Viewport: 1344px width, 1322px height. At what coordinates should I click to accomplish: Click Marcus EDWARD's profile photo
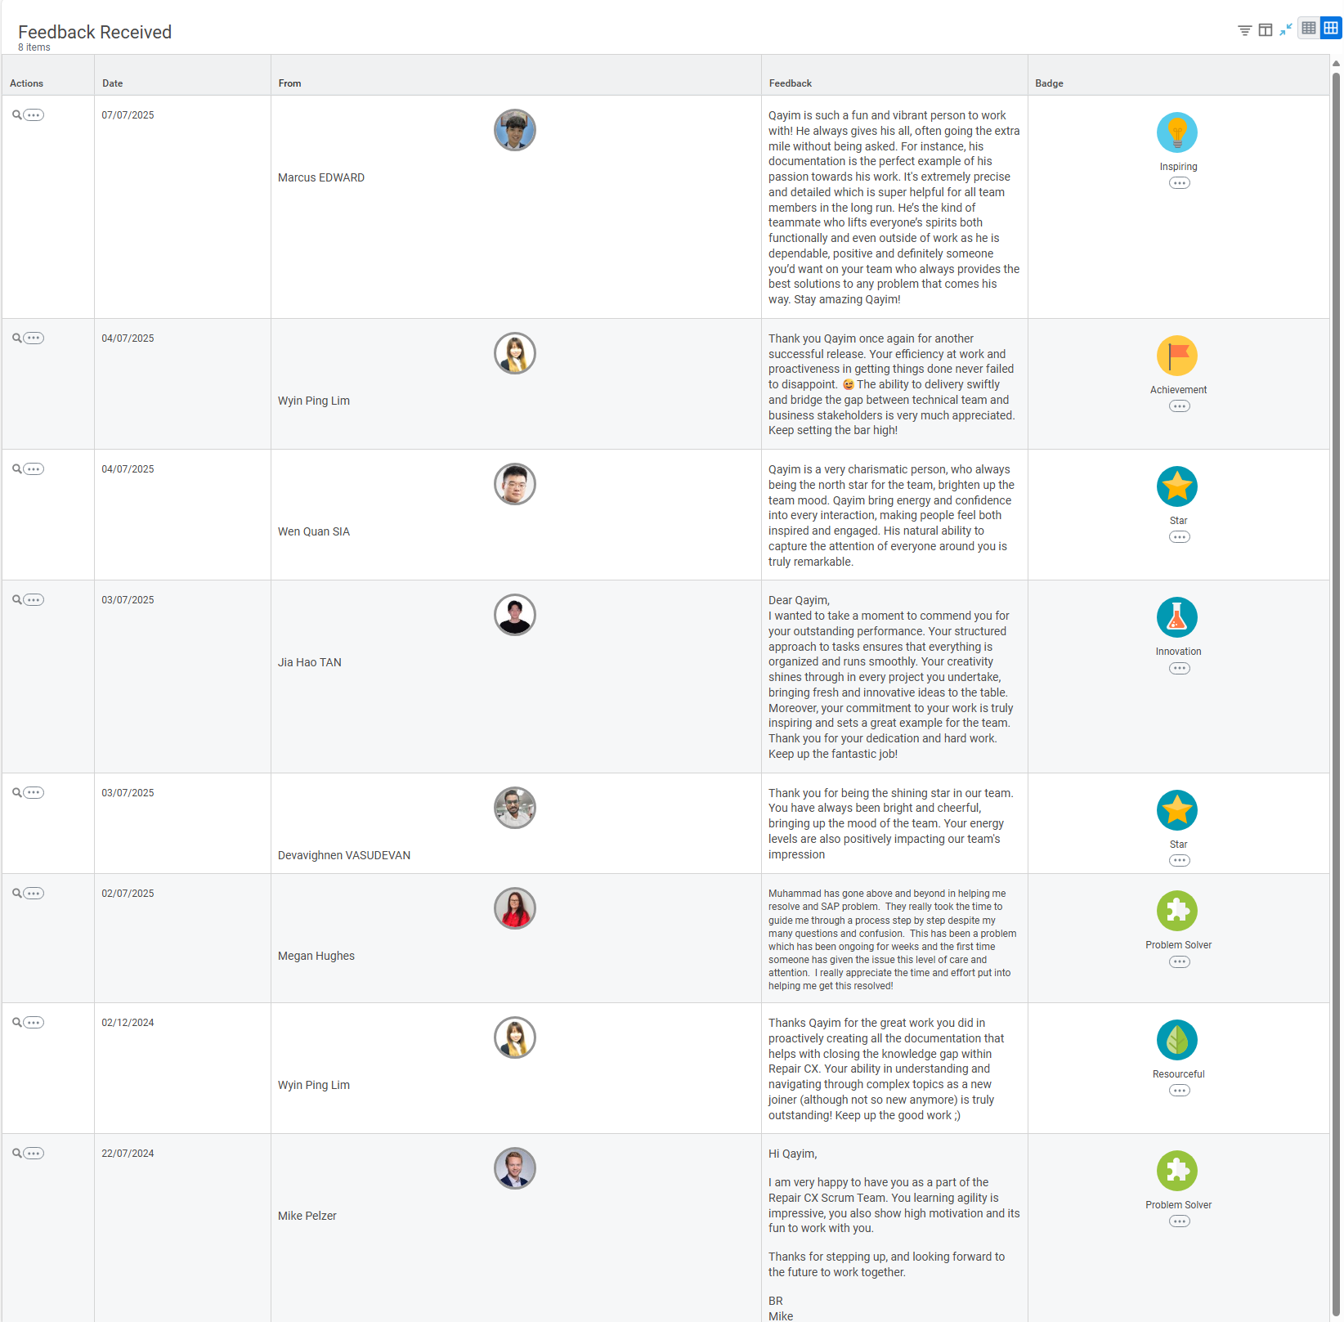click(515, 130)
